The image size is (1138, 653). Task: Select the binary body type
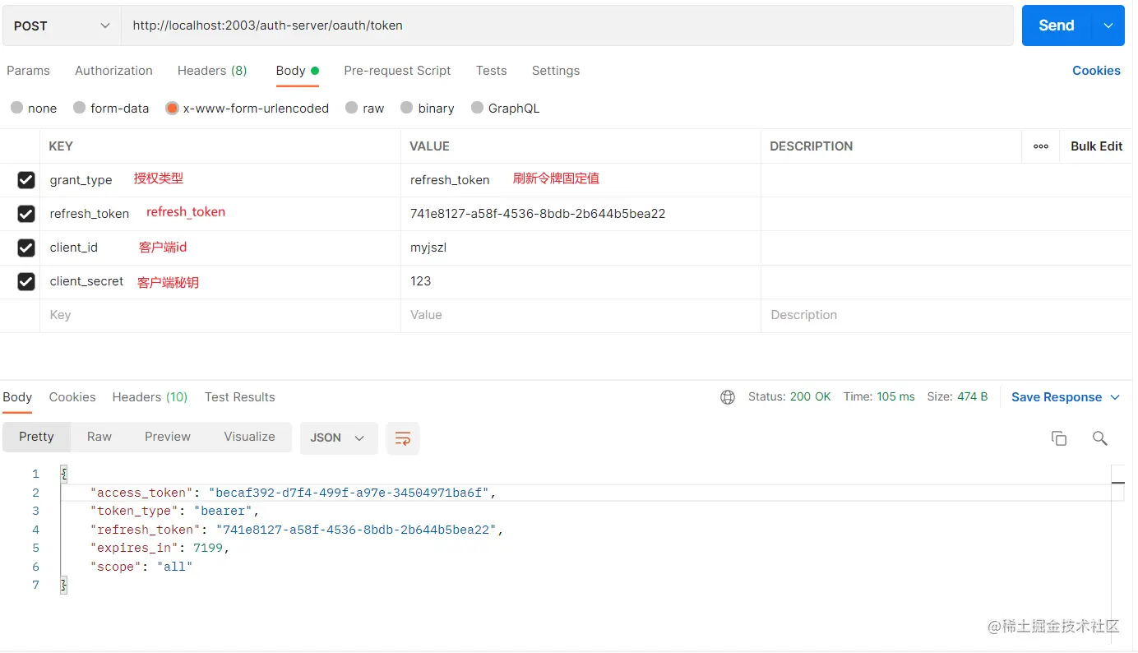click(428, 108)
